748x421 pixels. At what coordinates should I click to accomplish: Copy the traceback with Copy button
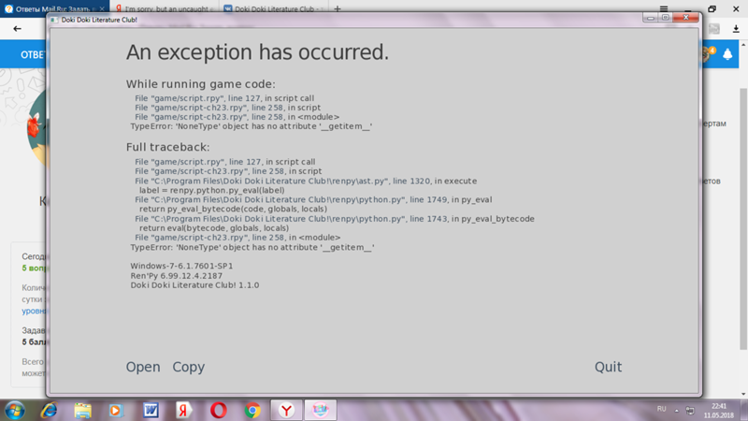click(189, 367)
